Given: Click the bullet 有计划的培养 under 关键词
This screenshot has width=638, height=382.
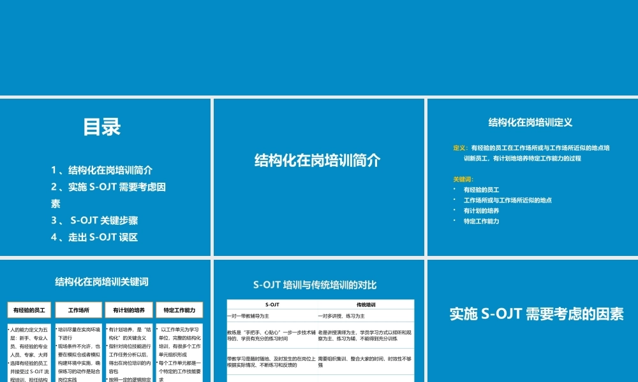Looking at the screenshot, I should point(481,211).
